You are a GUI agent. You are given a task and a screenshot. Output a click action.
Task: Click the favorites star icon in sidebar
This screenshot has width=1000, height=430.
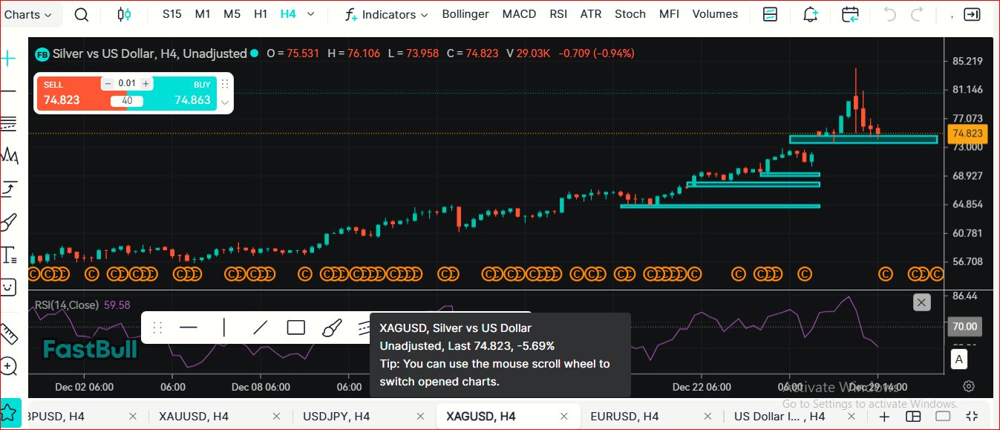10,413
